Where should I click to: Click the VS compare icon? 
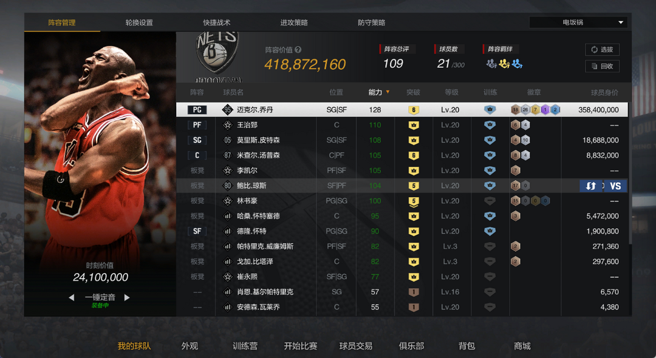(x=615, y=186)
